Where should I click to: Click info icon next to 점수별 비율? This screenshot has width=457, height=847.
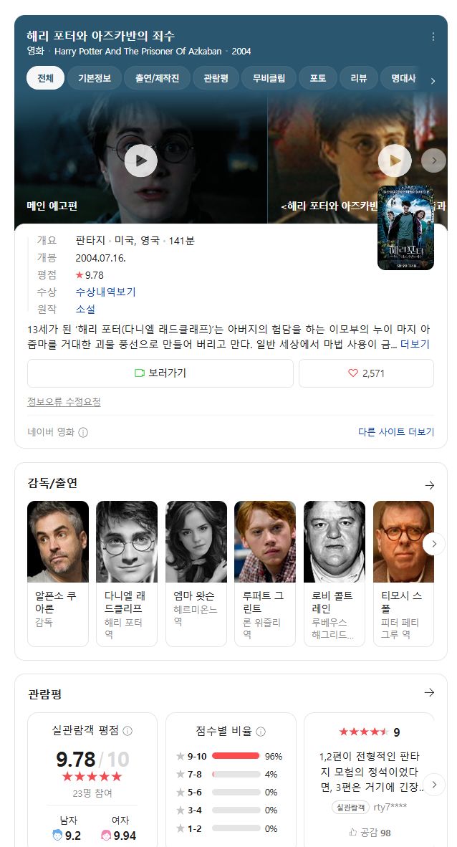(x=260, y=732)
